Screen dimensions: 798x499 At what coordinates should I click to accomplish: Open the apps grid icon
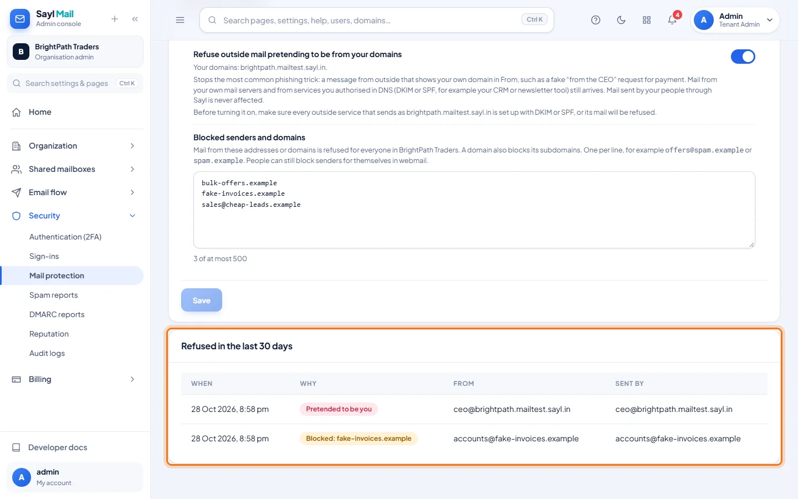pyautogui.click(x=647, y=20)
